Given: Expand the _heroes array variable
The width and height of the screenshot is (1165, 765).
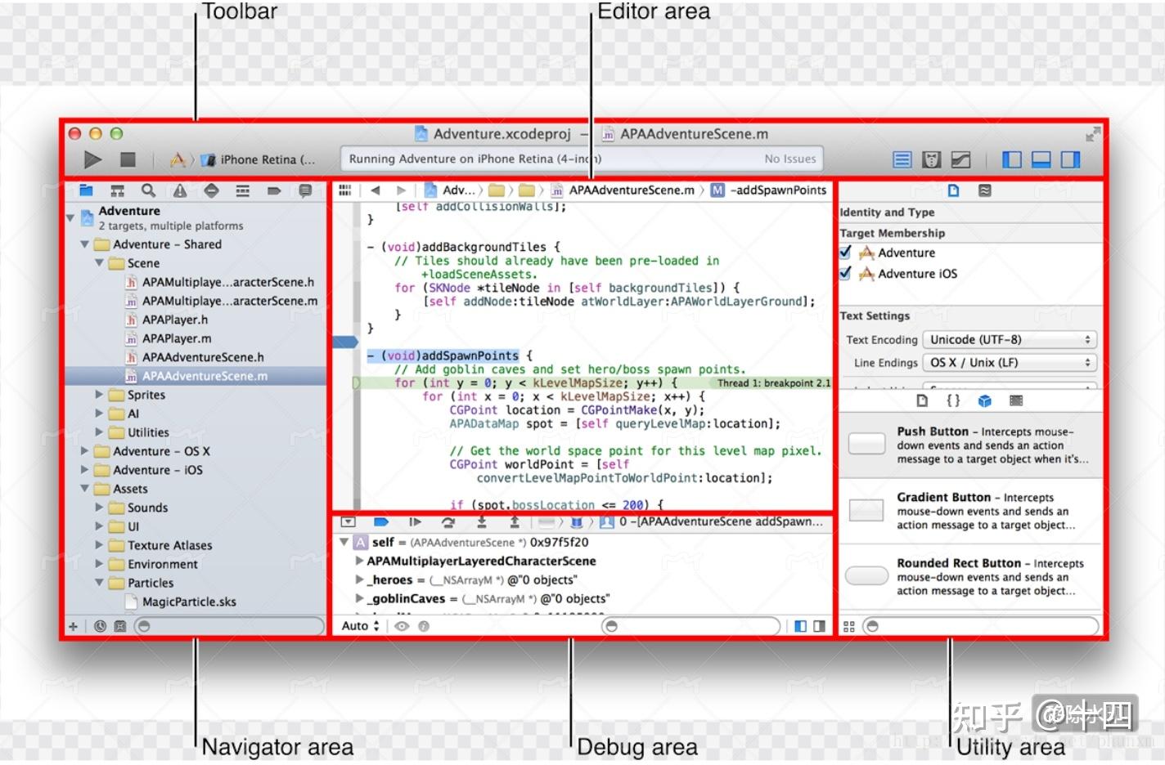Looking at the screenshot, I should [358, 579].
